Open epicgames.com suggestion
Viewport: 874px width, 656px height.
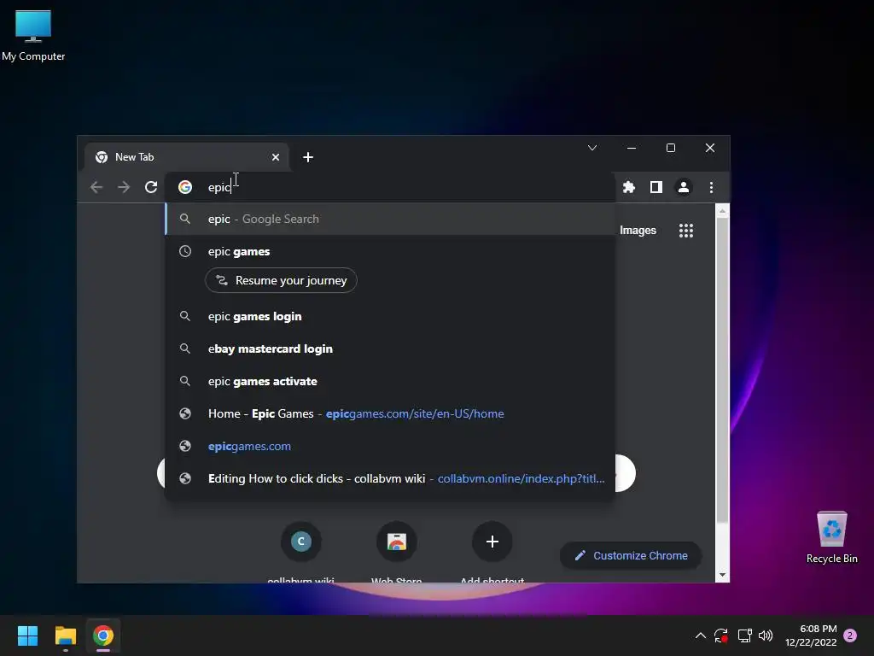point(390,446)
